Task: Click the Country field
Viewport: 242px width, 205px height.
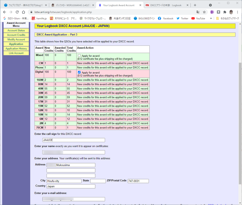Action: [71, 186]
